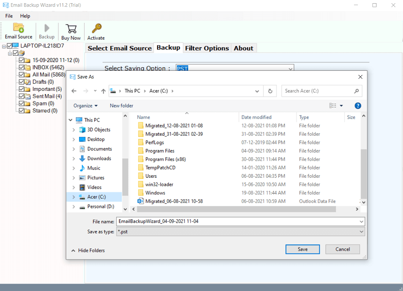This screenshot has width=403, height=291.
Task: Select the Pictures icon in navigation pane
Action: click(82, 178)
